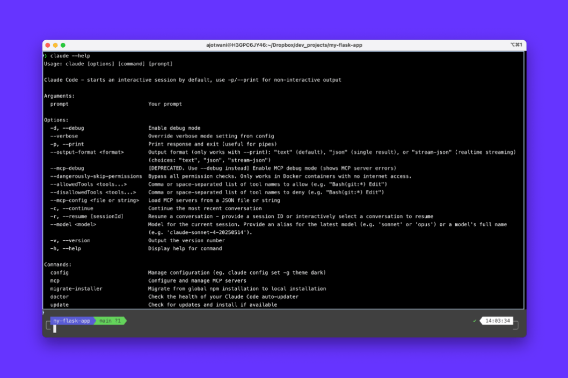568x378 pixels.
Task: Click '--disallowedTools <tools...>' option
Action: pos(93,192)
